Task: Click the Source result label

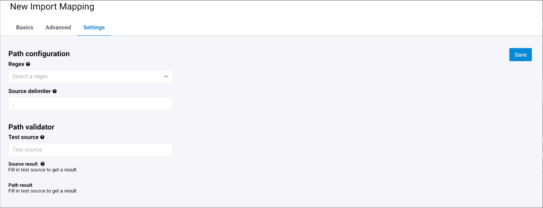Action: [23, 164]
